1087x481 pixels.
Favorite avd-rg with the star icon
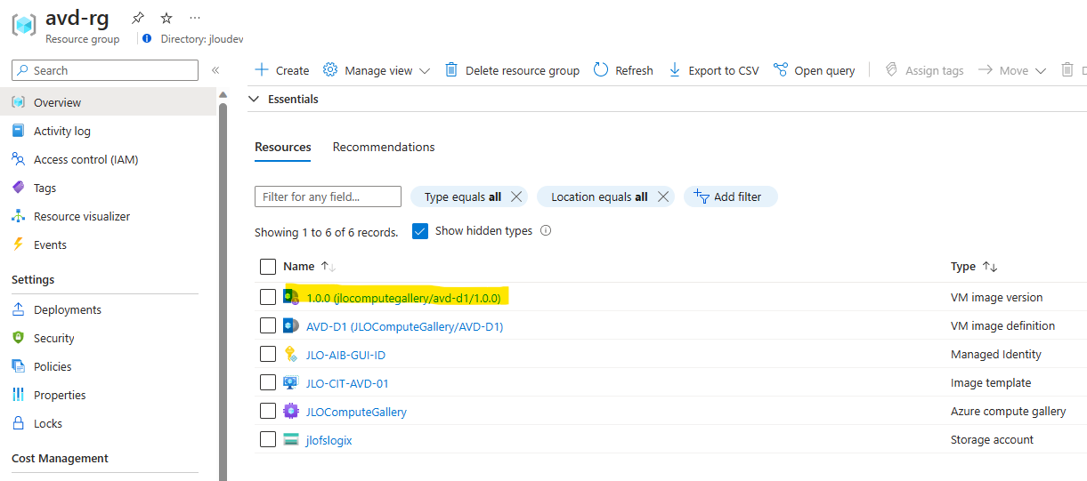coord(166,18)
